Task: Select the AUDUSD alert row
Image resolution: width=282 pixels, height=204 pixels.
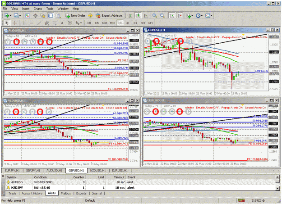Action: (140, 182)
